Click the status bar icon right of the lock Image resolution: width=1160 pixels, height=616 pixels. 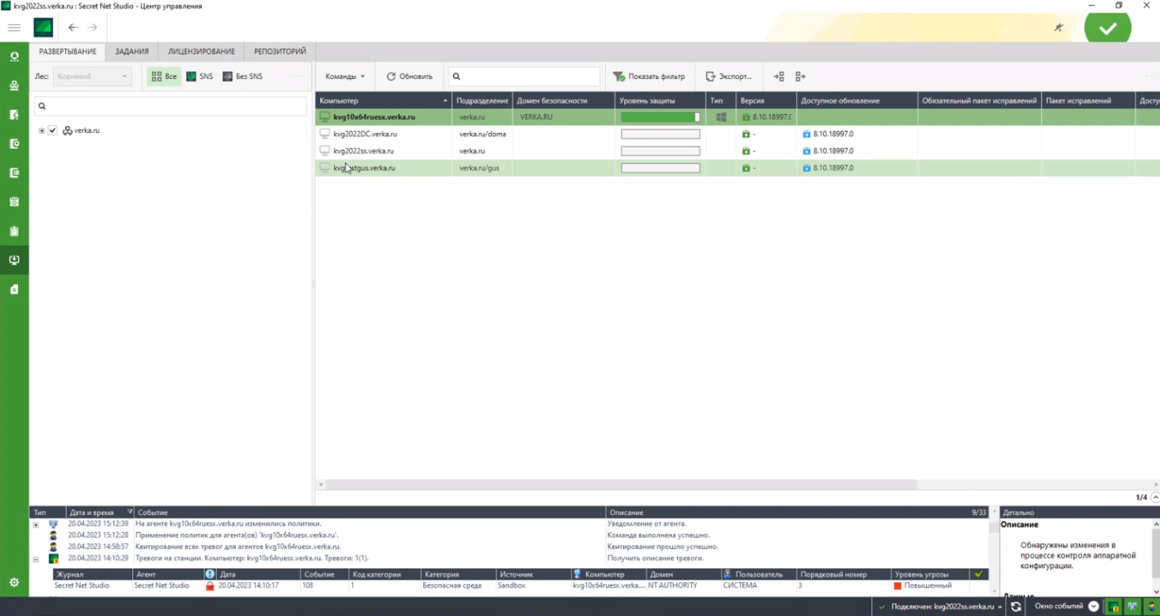1132,607
